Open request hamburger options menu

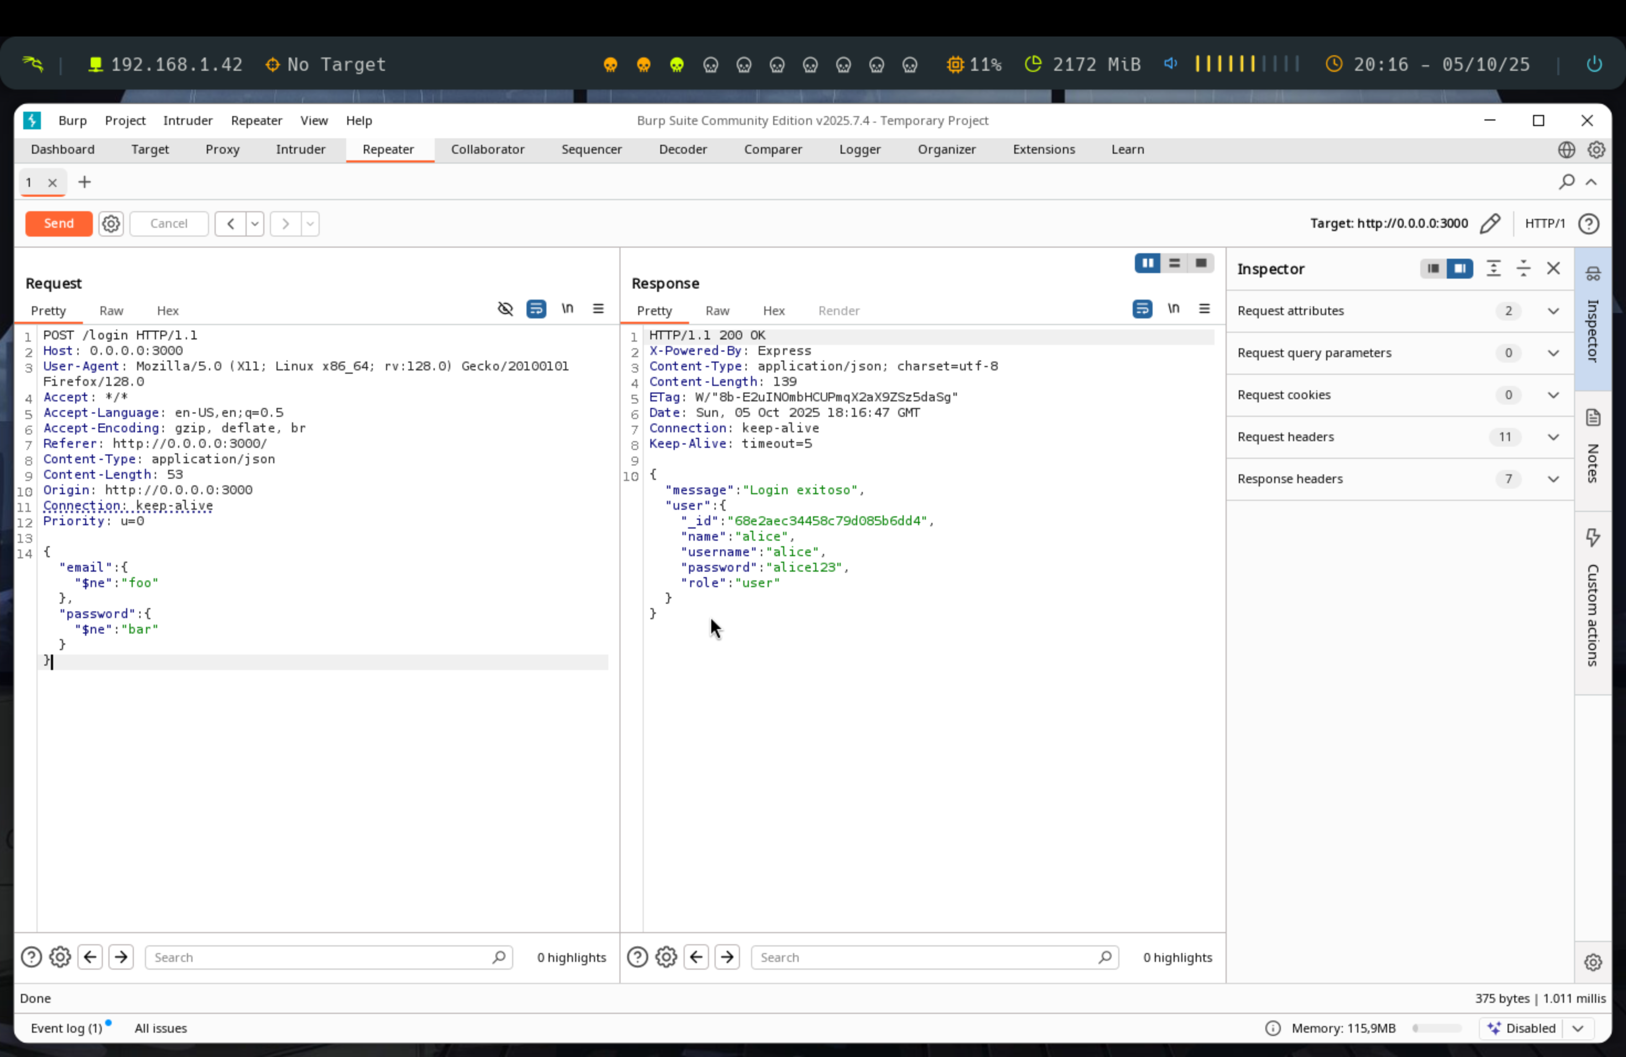coord(598,308)
